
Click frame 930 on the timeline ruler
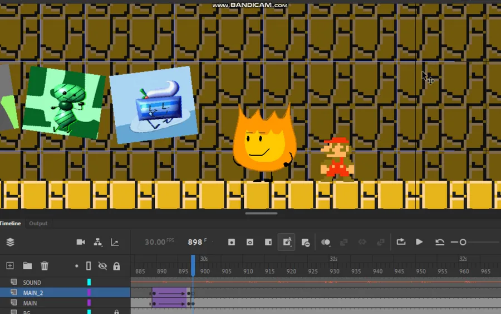(335, 272)
